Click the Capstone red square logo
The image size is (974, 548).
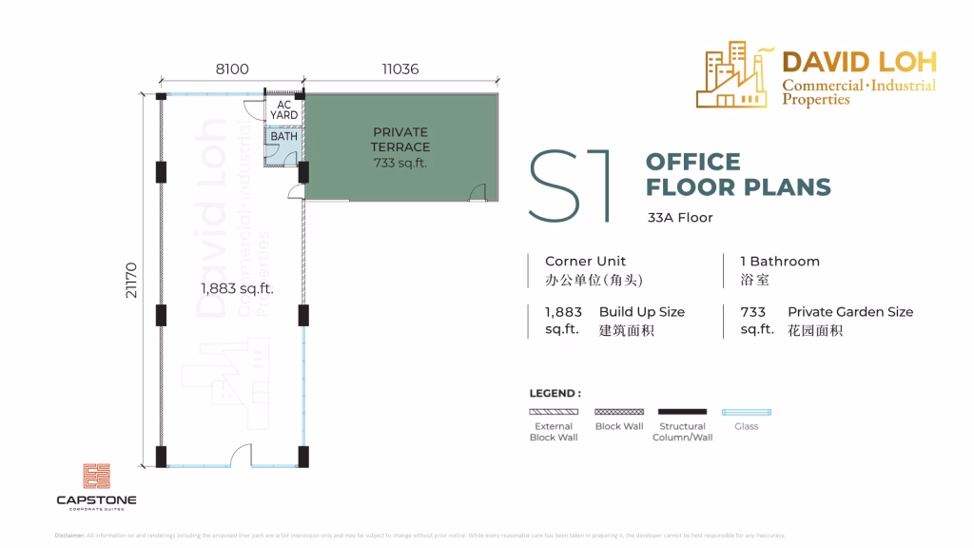click(96, 477)
